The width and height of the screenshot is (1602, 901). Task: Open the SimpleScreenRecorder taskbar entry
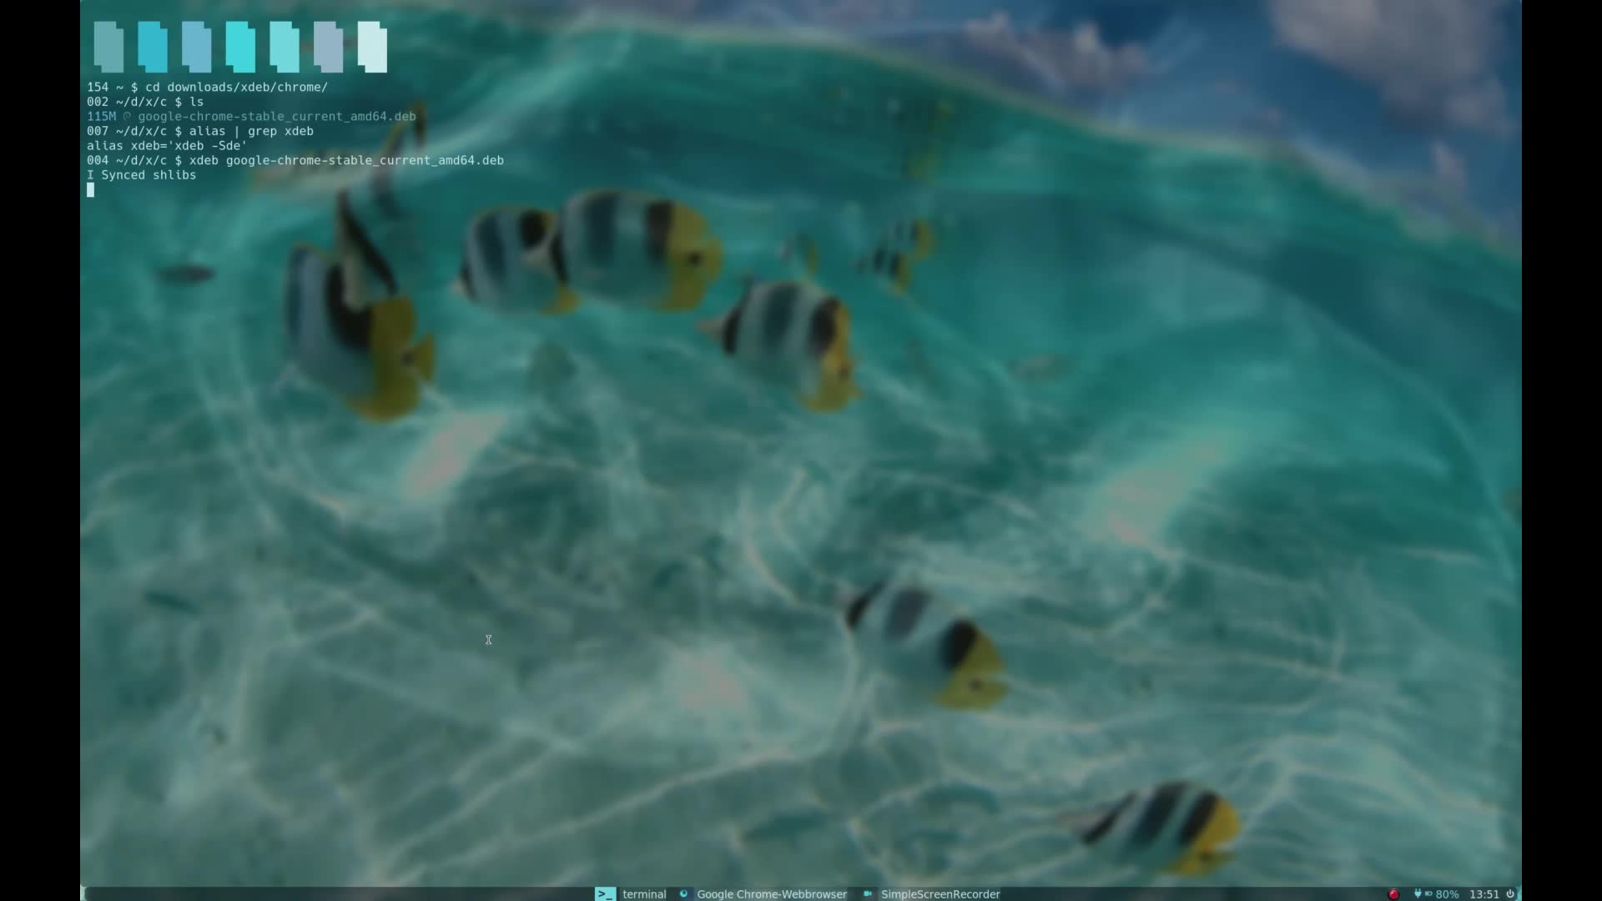point(940,893)
